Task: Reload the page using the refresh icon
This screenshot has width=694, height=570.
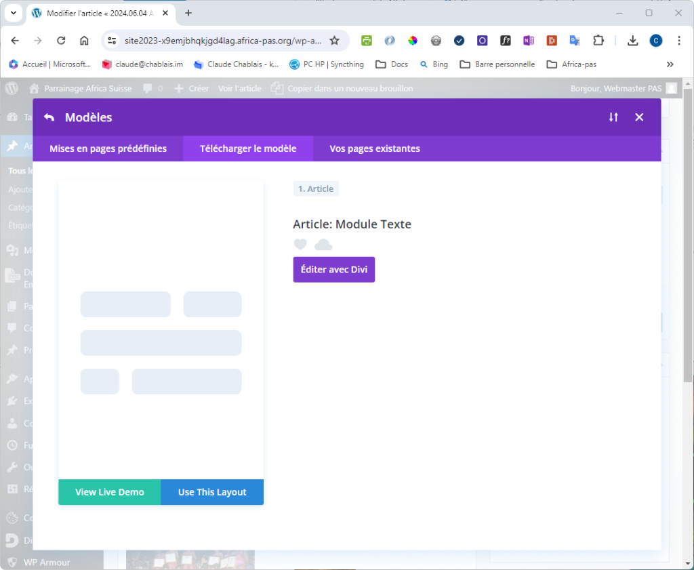Action: click(x=61, y=41)
